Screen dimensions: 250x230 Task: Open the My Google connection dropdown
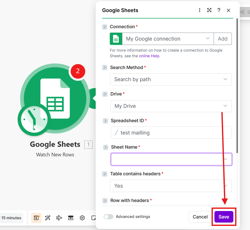pos(168,39)
